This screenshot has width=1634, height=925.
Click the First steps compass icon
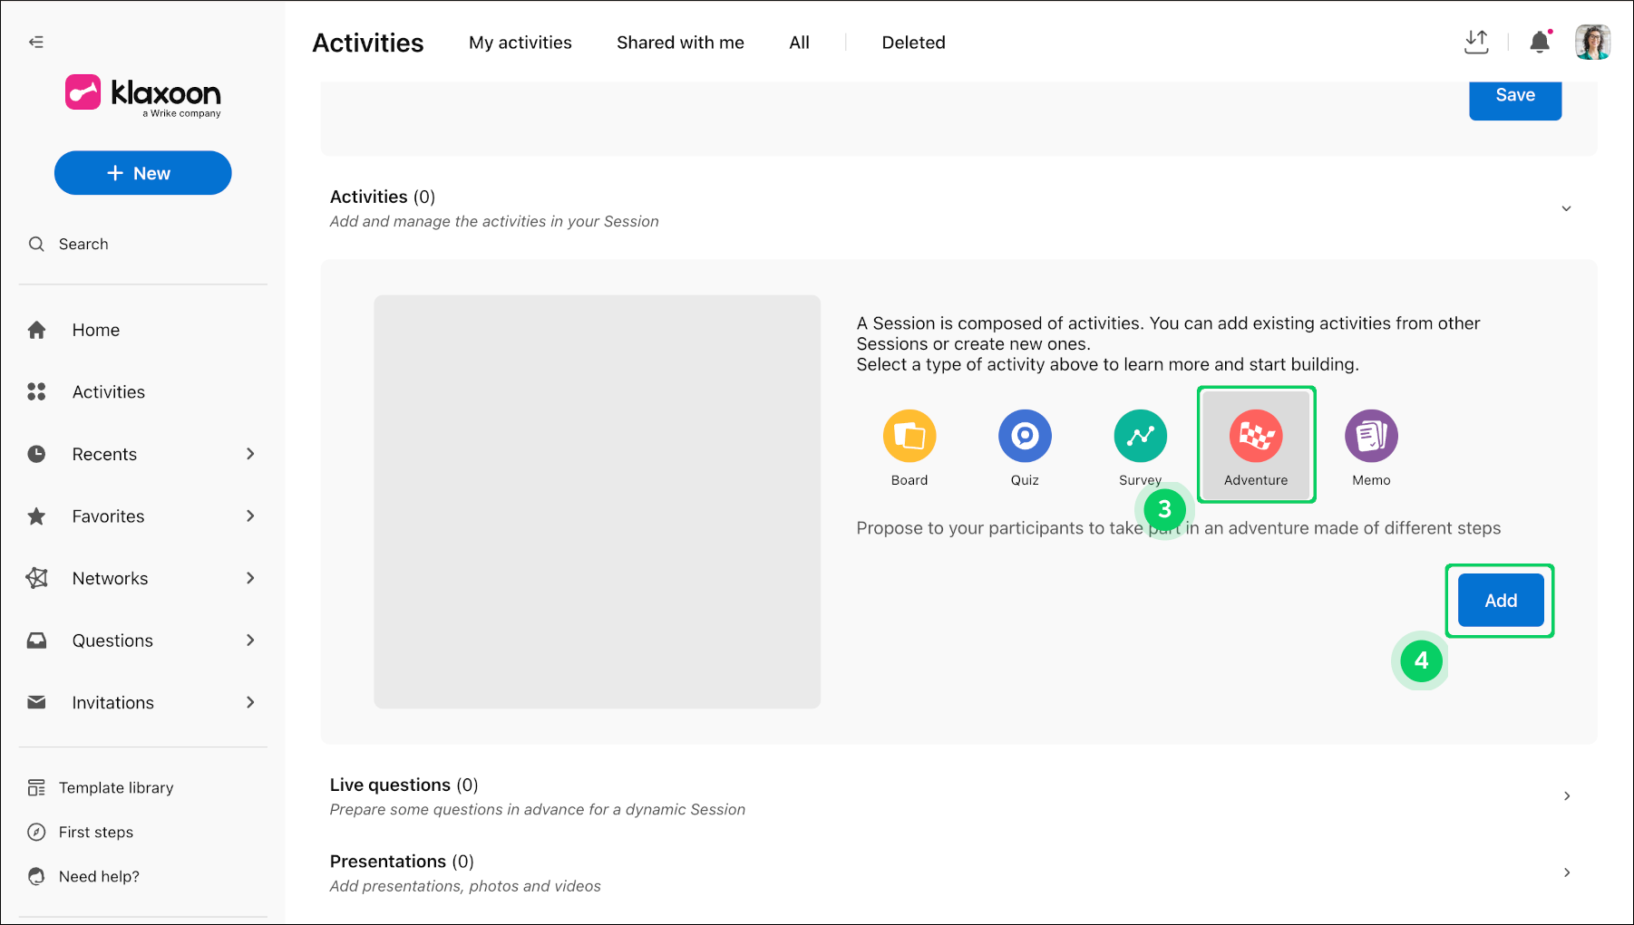pos(36,832)
